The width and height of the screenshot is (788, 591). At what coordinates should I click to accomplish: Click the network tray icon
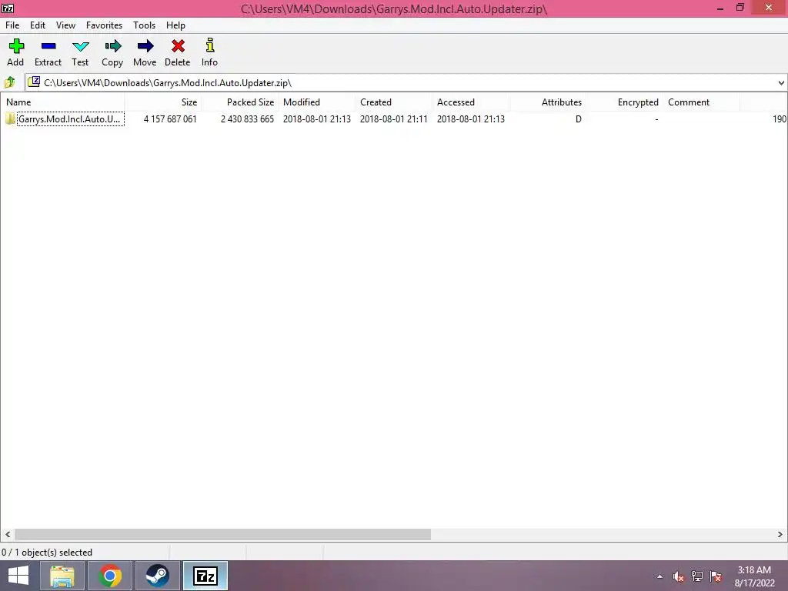(x=697, y=576)
